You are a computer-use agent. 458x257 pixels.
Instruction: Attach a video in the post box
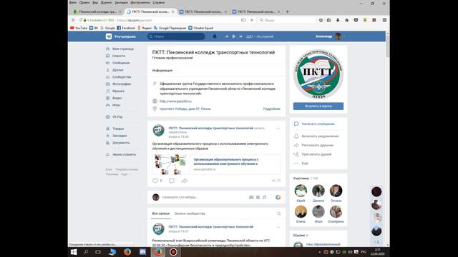pos(258,197)
